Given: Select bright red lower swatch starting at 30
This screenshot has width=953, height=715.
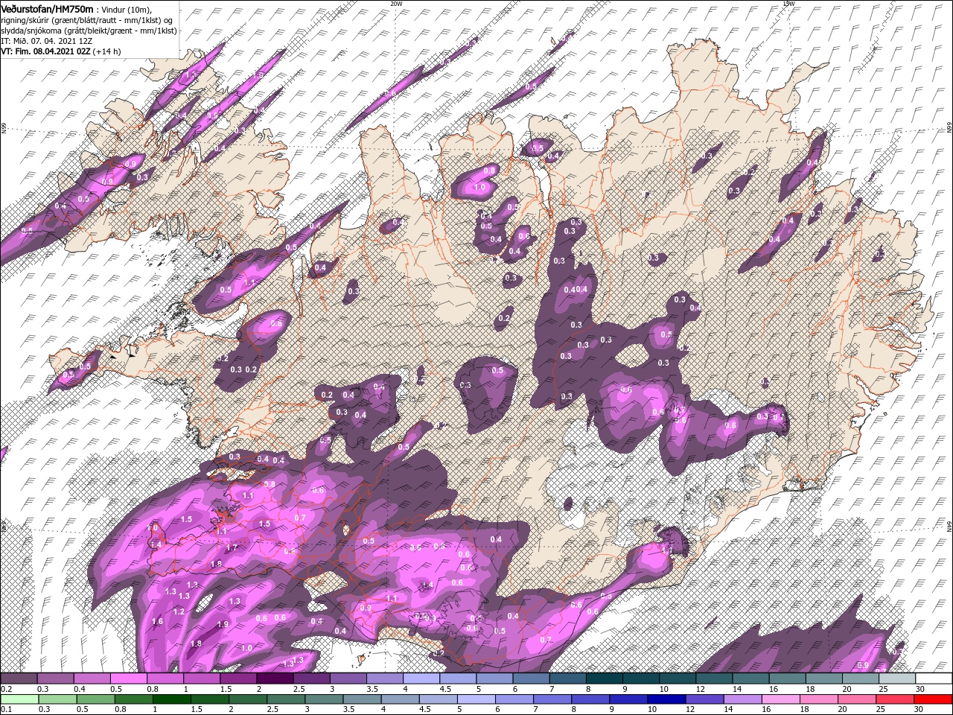Looking at the screenshot, I should click(932, 699).
